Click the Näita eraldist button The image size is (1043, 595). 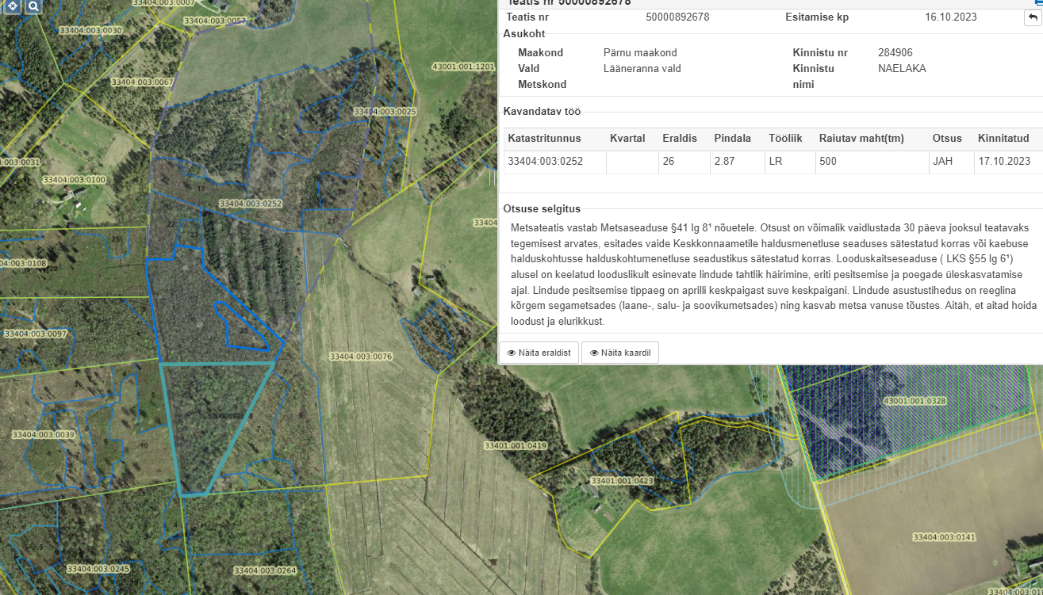pos(539,353)
